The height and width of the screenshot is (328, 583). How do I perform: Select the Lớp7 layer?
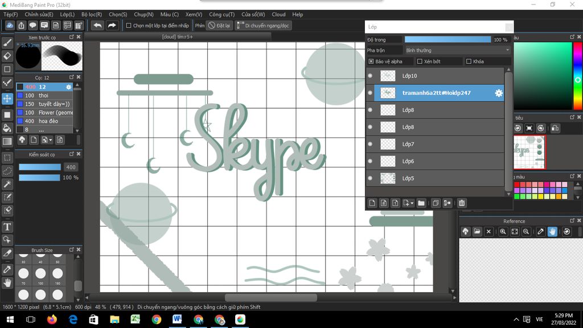(x=439, y=144)
